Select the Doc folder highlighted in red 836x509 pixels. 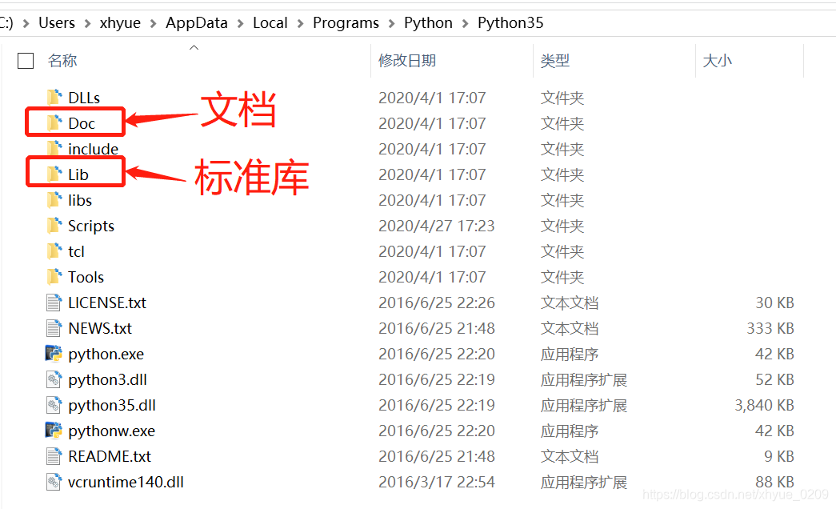coord(83,123)
